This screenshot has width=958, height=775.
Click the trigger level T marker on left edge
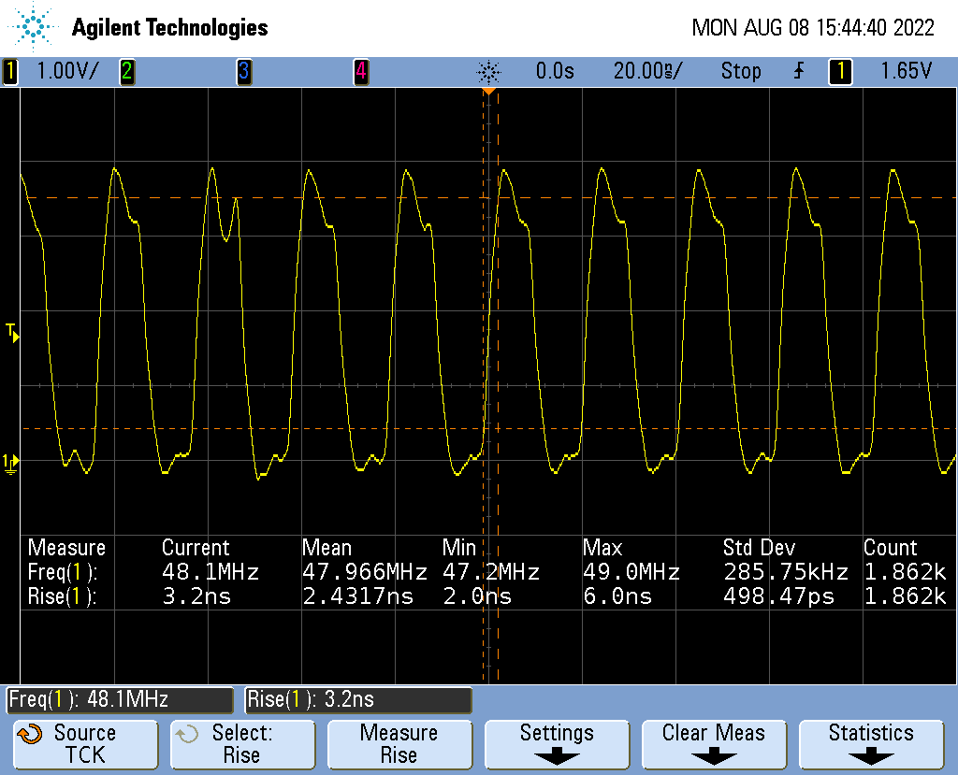tap(11, 331)
